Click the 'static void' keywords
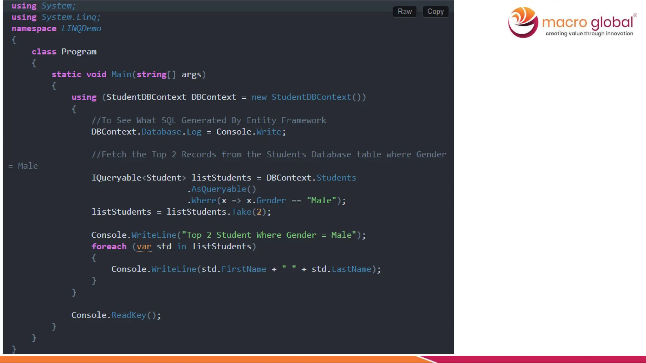 (x=79, y=74)
